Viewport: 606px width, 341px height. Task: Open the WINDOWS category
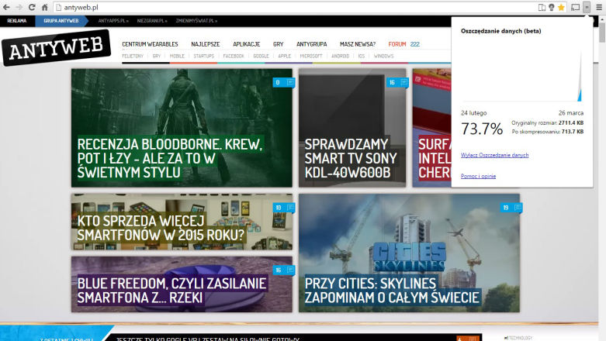tap(383, 56)
